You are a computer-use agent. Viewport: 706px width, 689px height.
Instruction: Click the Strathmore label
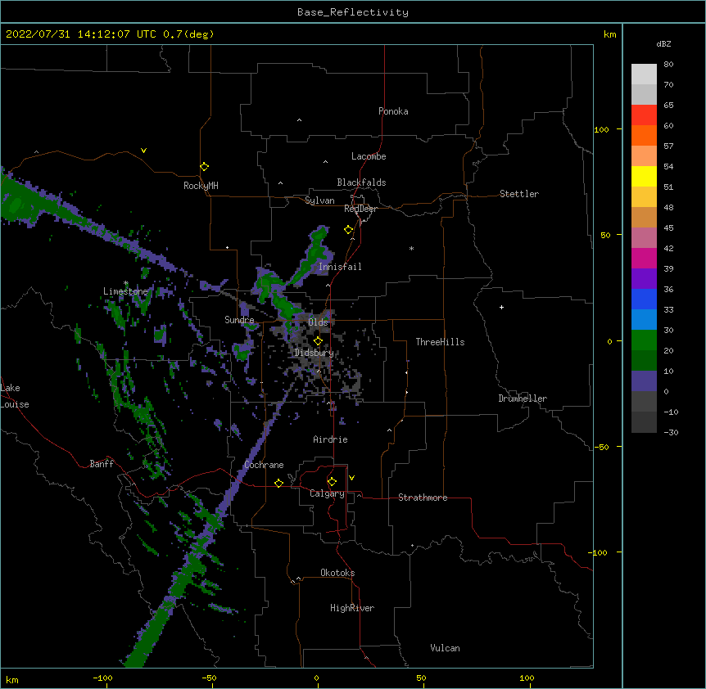423,498
